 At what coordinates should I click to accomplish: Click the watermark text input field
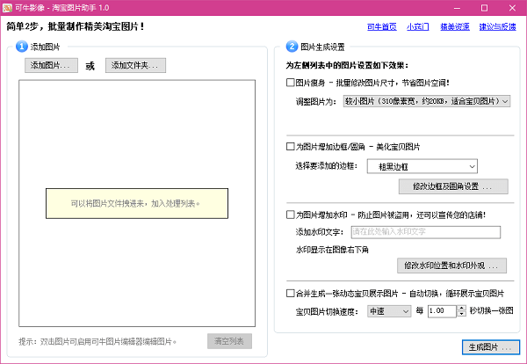click(x=424, y=232)
